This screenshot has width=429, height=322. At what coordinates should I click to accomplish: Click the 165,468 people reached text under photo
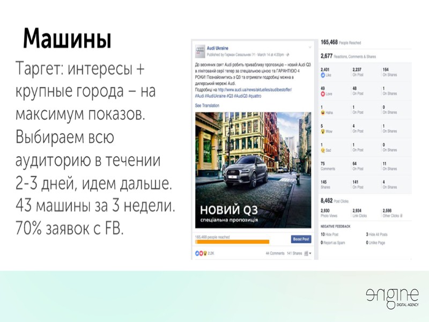click(x=212, y=237)
